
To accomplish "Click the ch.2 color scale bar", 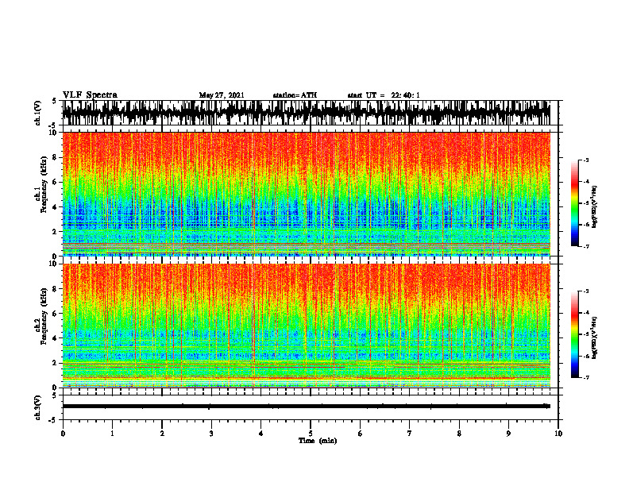I will [x=575, y=334].
